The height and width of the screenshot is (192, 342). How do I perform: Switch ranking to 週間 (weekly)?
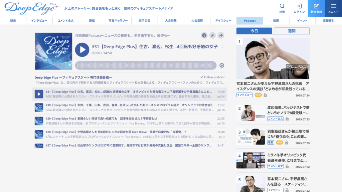pos(292,31)
